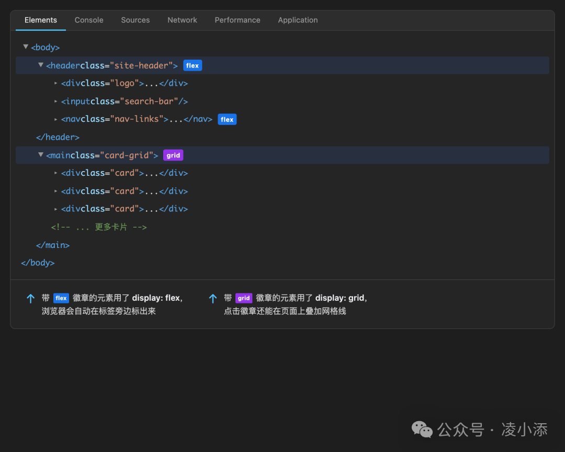Switch to the Elements tab

[x=41, y=20]
